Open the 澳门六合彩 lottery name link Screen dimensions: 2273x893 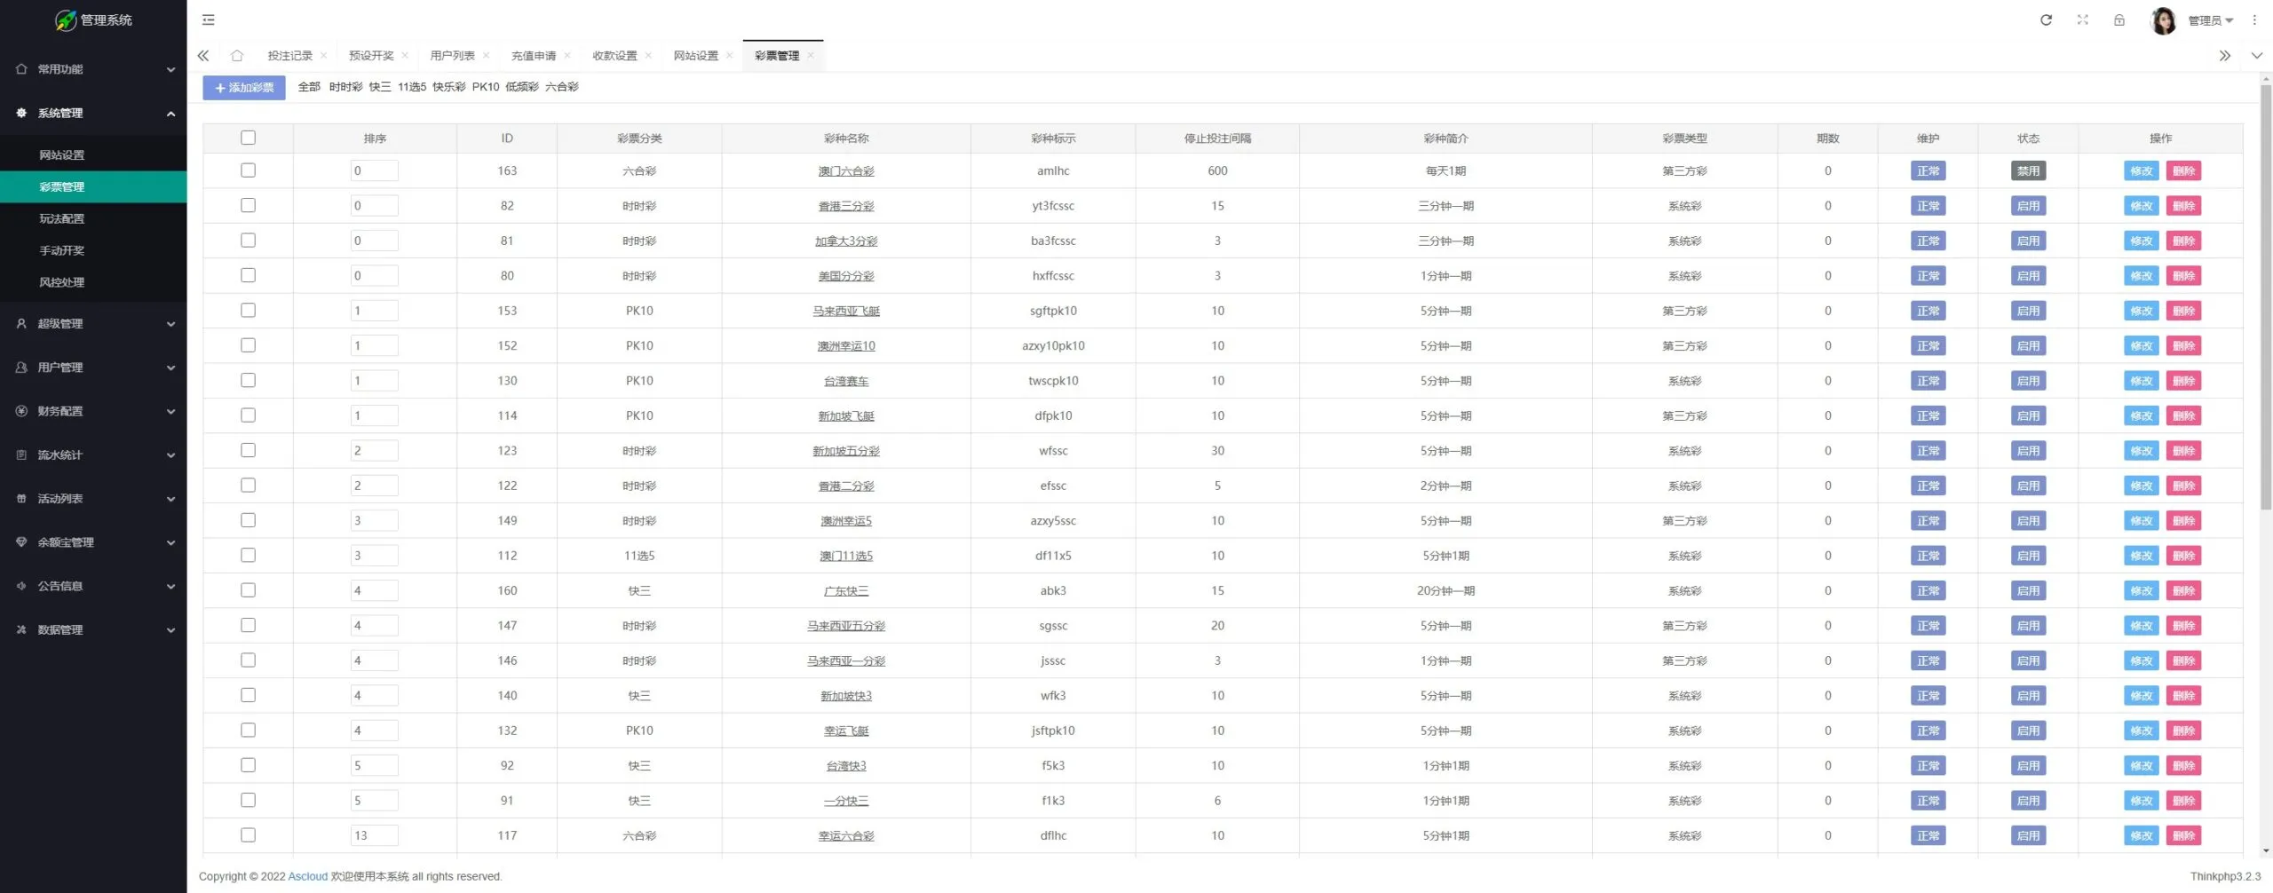[846, 171]
